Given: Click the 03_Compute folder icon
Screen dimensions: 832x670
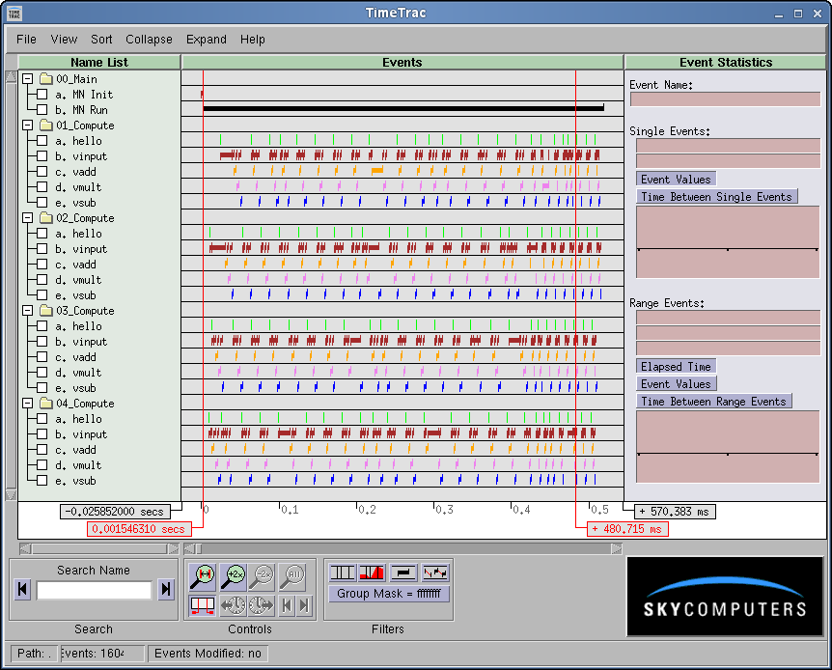Looking at the screenshot, I should [46, 311].
